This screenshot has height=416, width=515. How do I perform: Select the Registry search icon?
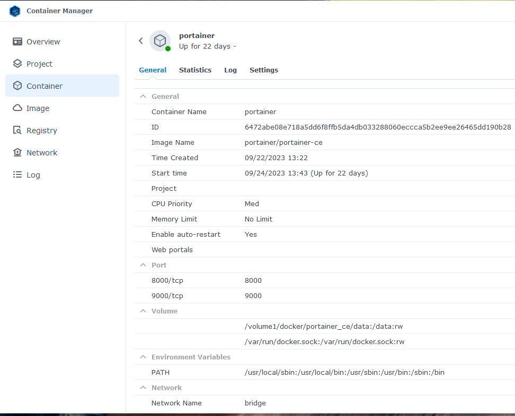(x=17, y=131)
